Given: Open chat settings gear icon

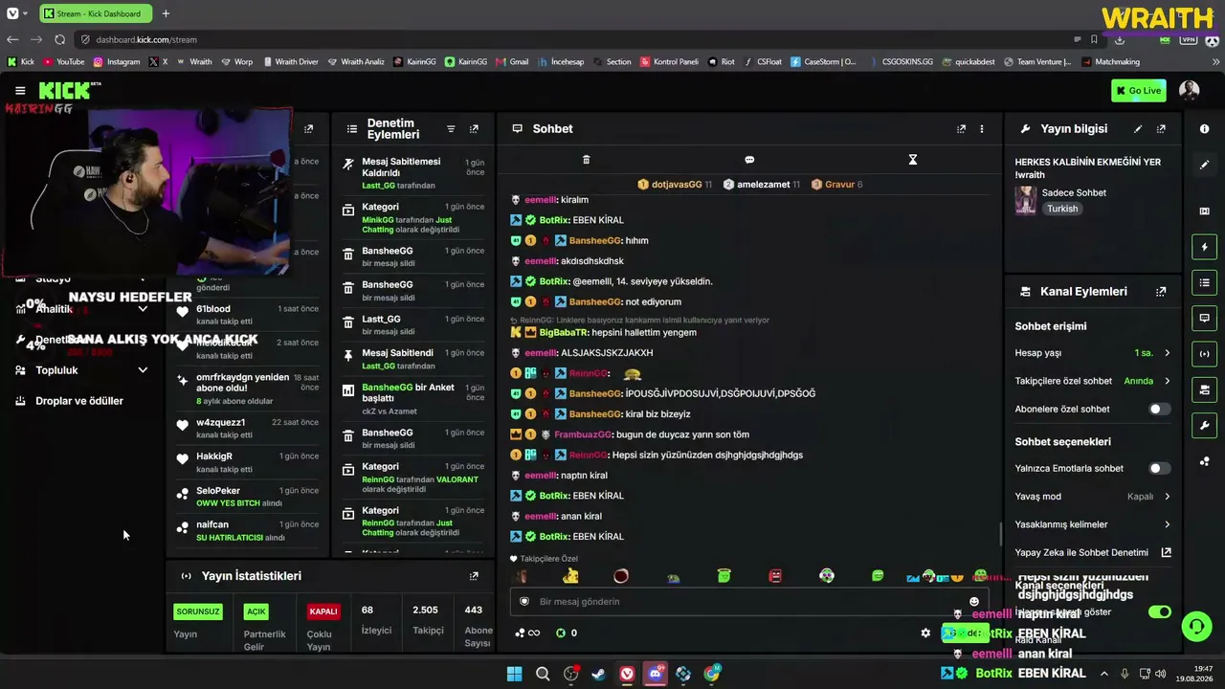Looking at the screenshot, I should [925, 633].
